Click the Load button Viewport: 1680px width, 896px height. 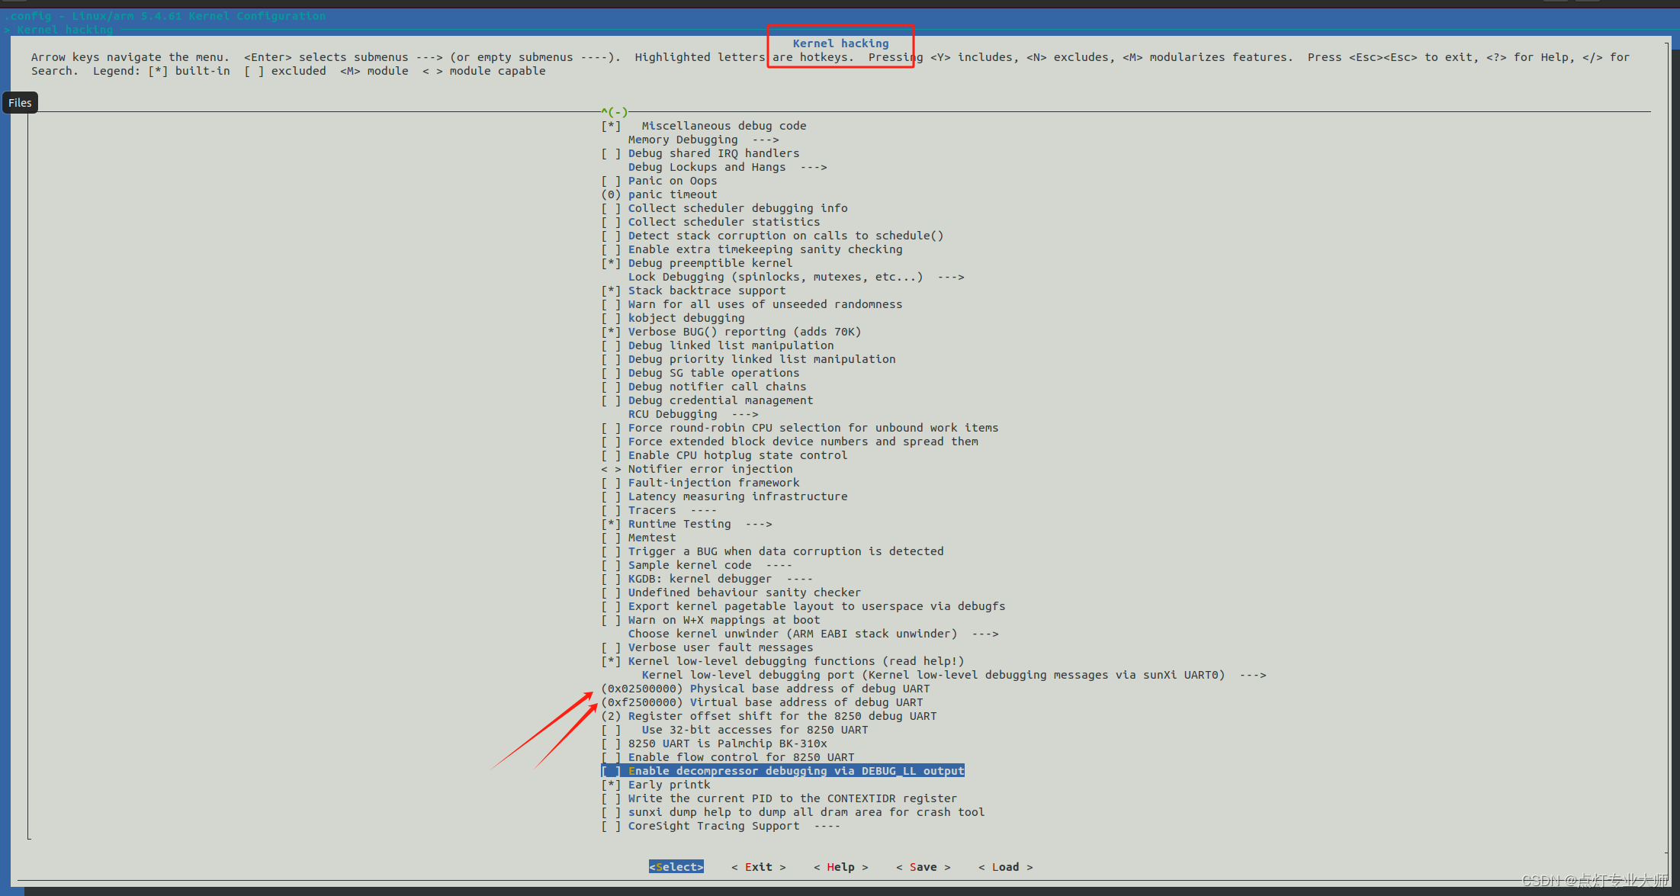click(1005, 868)
